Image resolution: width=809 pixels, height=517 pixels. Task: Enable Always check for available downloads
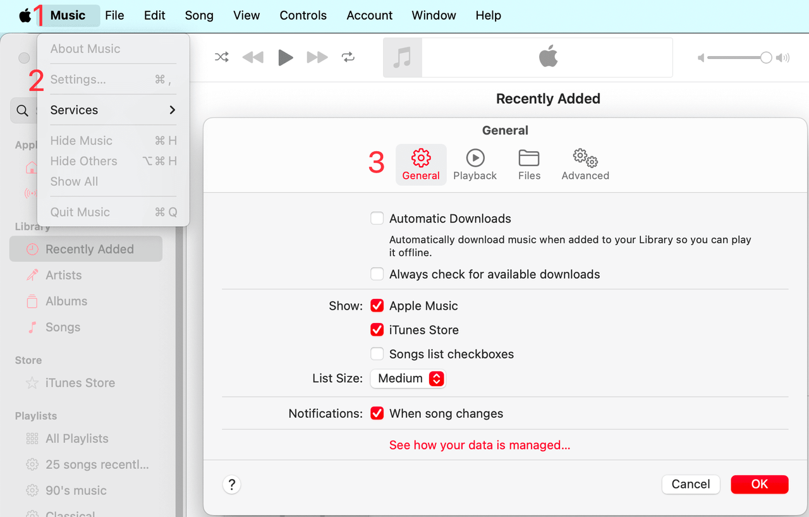pos(377,274)
